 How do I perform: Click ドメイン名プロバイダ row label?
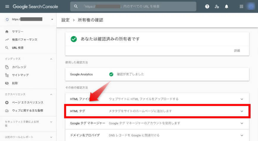(x=85, y=135)
